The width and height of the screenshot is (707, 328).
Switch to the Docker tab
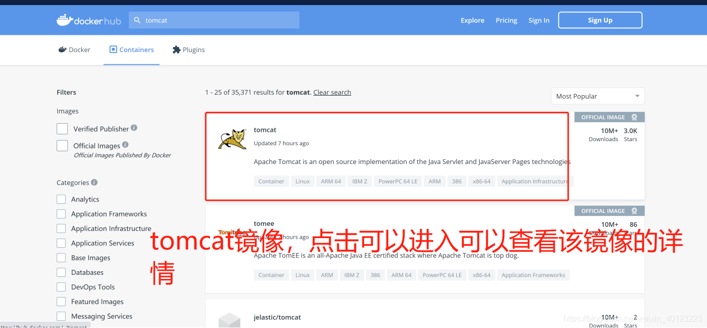(x=74, y=50)
